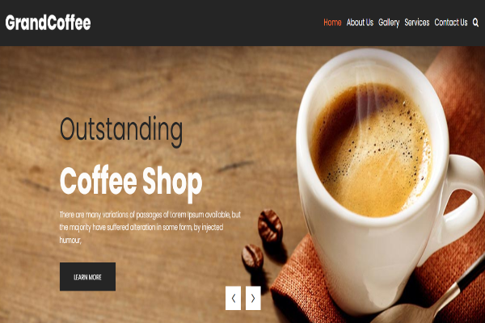485x323 pixels.
Task: Click the upper roasted coffee bean
Action: [270, 225]
